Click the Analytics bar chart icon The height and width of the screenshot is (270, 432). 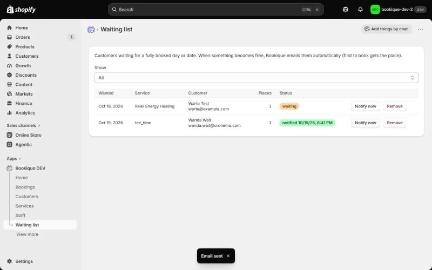click(9, 113)
